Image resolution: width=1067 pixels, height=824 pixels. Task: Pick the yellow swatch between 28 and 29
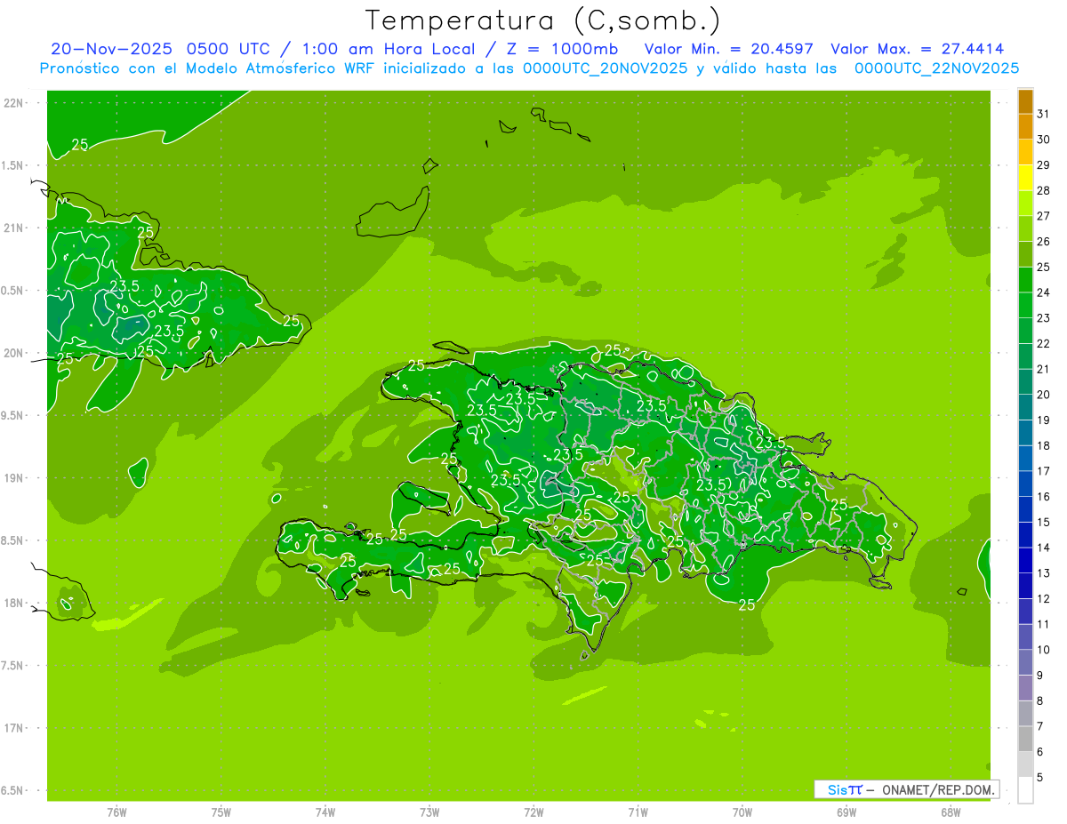[1025, 178]
